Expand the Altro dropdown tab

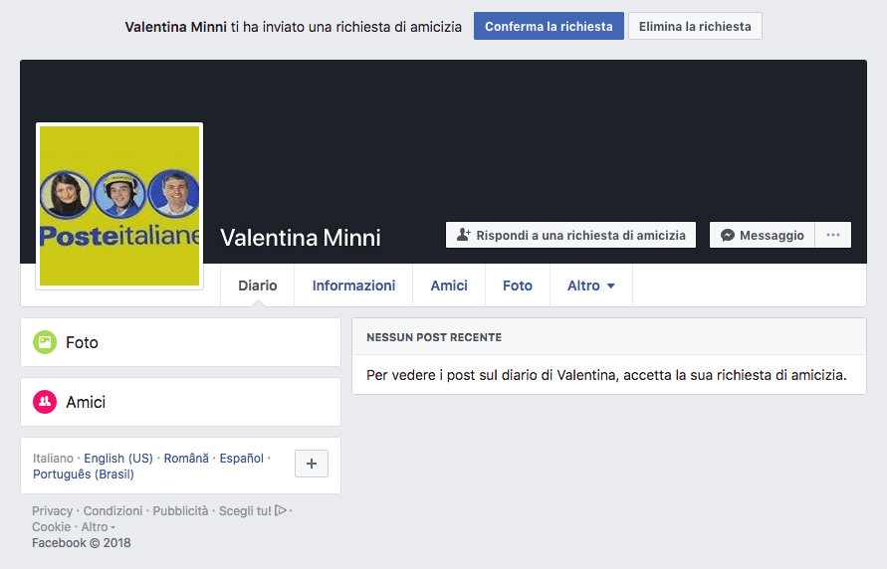tap(590, 285)
